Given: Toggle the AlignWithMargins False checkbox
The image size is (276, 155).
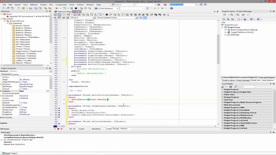Looking at the screenshot, I should tap(21, 82).
